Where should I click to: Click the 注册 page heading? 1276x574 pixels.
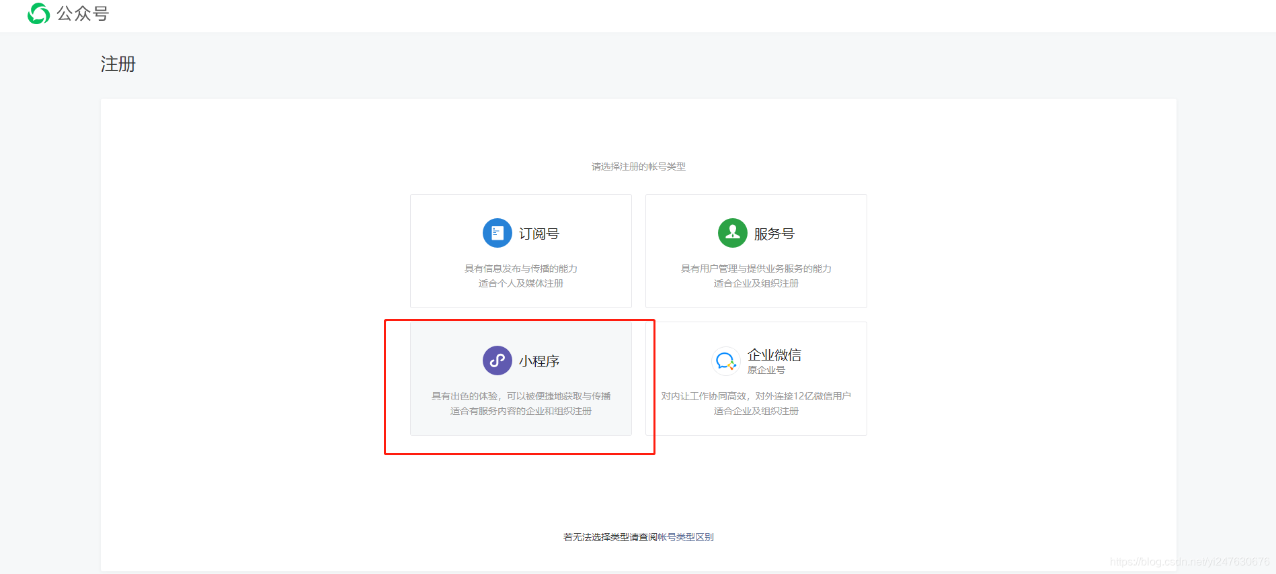[x=118, y=64]
